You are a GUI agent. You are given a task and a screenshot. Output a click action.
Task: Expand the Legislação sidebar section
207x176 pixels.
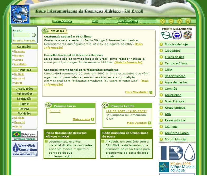point(24,99)
